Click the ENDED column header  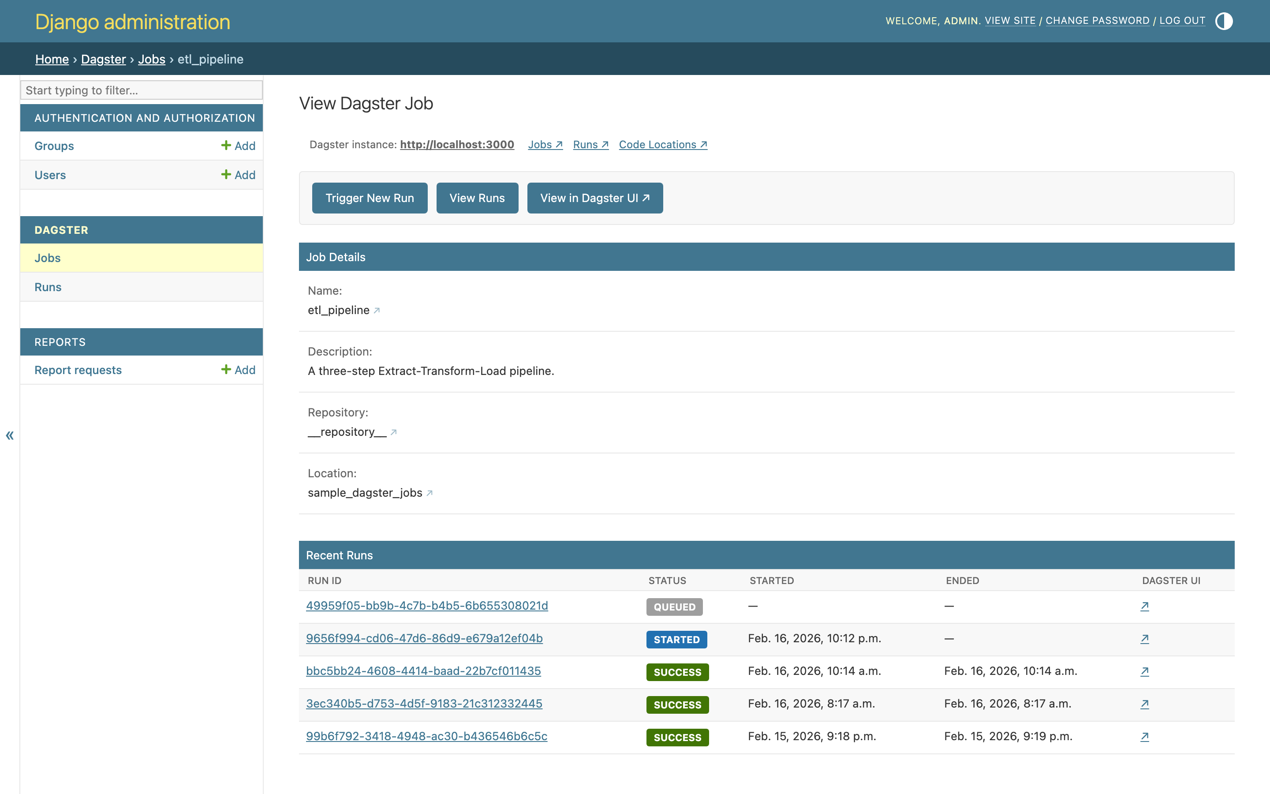[963, 580]
